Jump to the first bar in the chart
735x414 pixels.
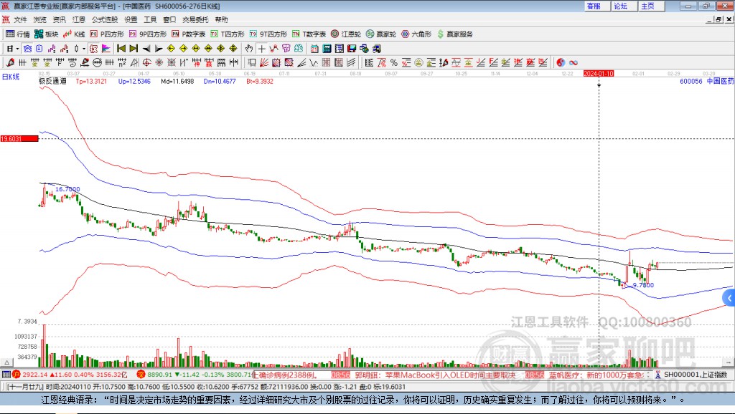(121, 49)
